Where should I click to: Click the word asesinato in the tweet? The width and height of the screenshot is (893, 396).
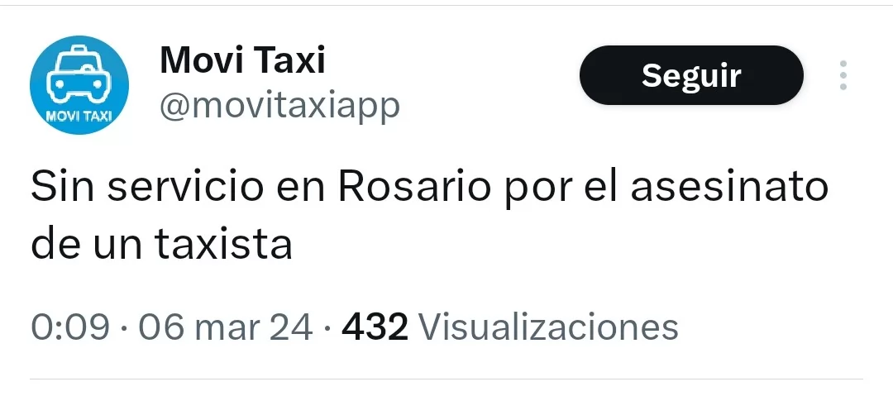coord(729,188)
